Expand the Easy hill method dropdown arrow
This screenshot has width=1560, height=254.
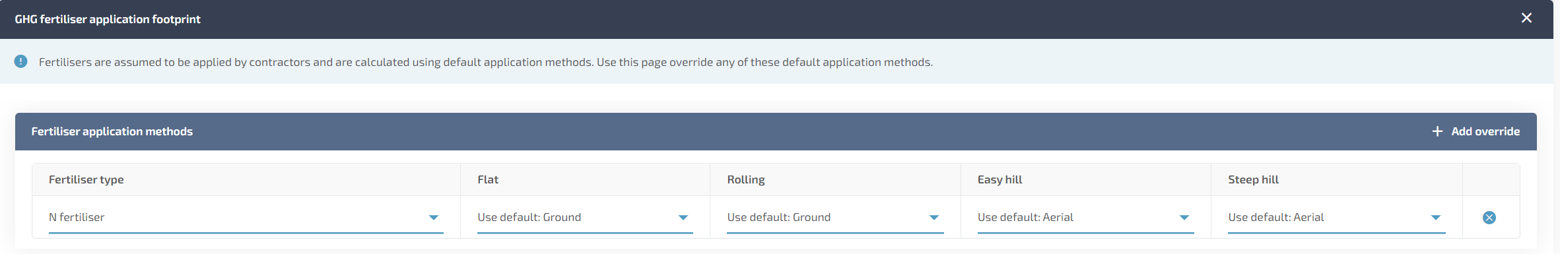pos(1184,218)
